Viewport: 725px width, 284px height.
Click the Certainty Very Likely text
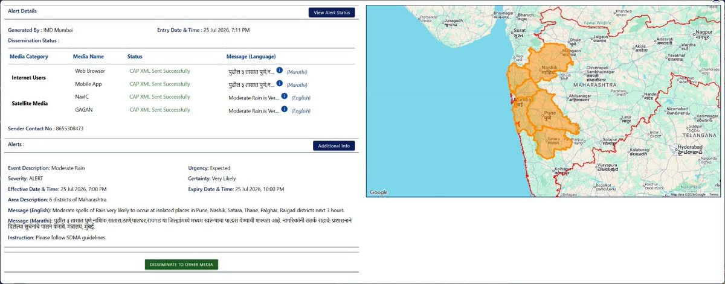[211, 179]
